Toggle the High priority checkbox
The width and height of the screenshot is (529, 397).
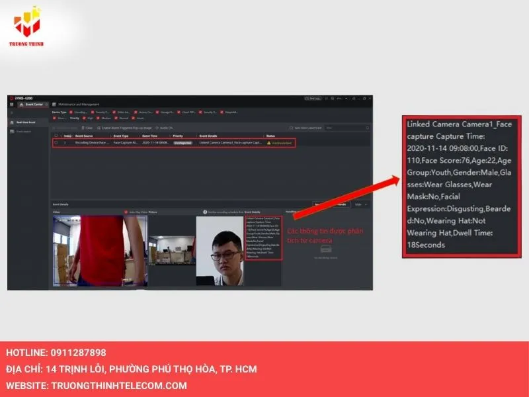click(84, 118)
